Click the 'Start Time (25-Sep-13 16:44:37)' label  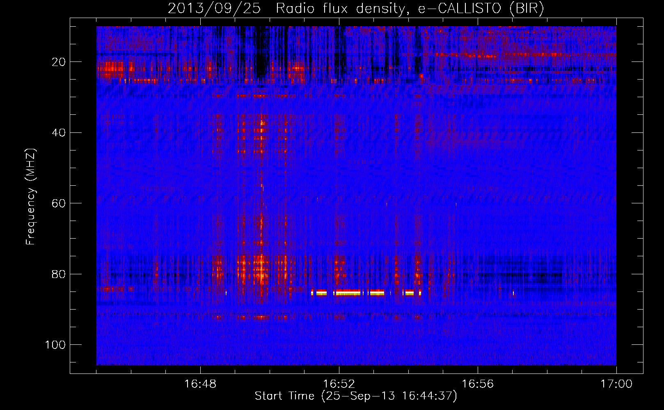point(356,396)
